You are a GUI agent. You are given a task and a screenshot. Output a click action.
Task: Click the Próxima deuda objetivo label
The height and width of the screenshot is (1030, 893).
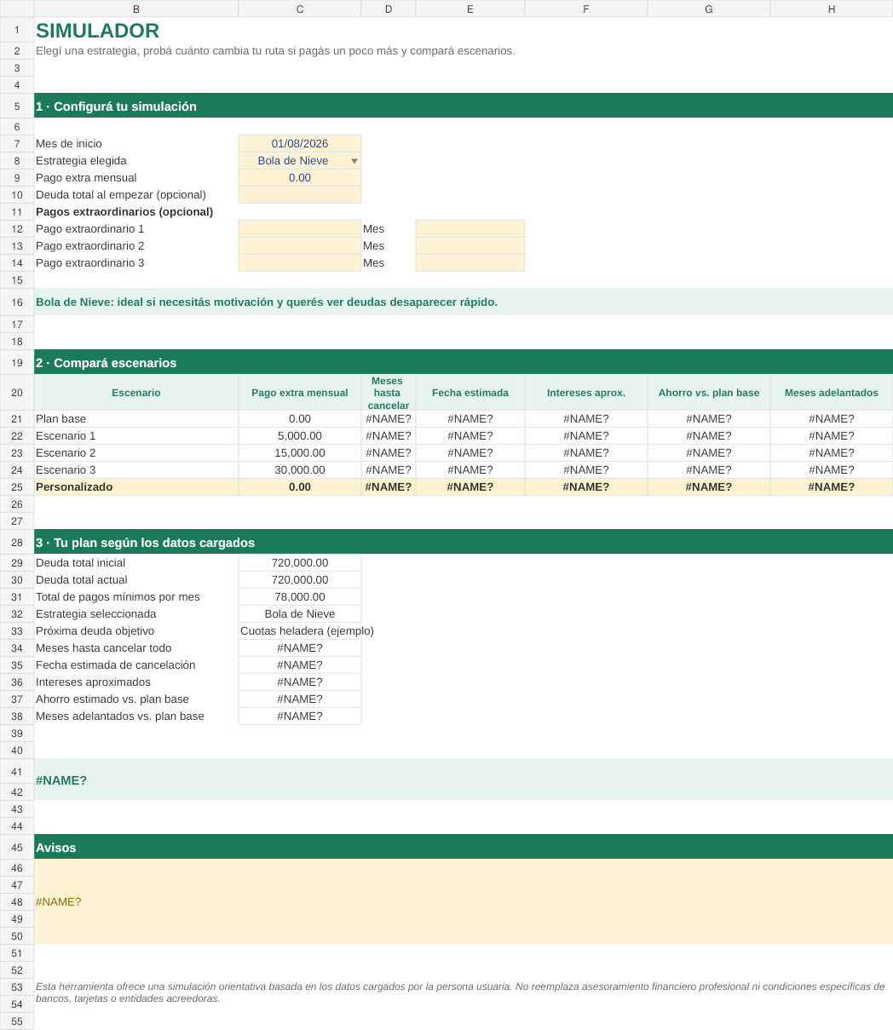[95, 631]
